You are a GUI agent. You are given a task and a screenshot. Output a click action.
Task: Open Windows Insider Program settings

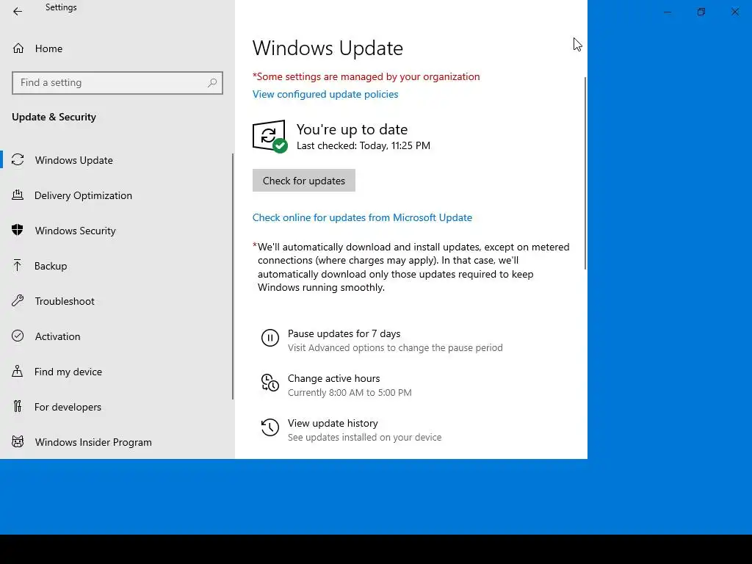pos(93,442)
